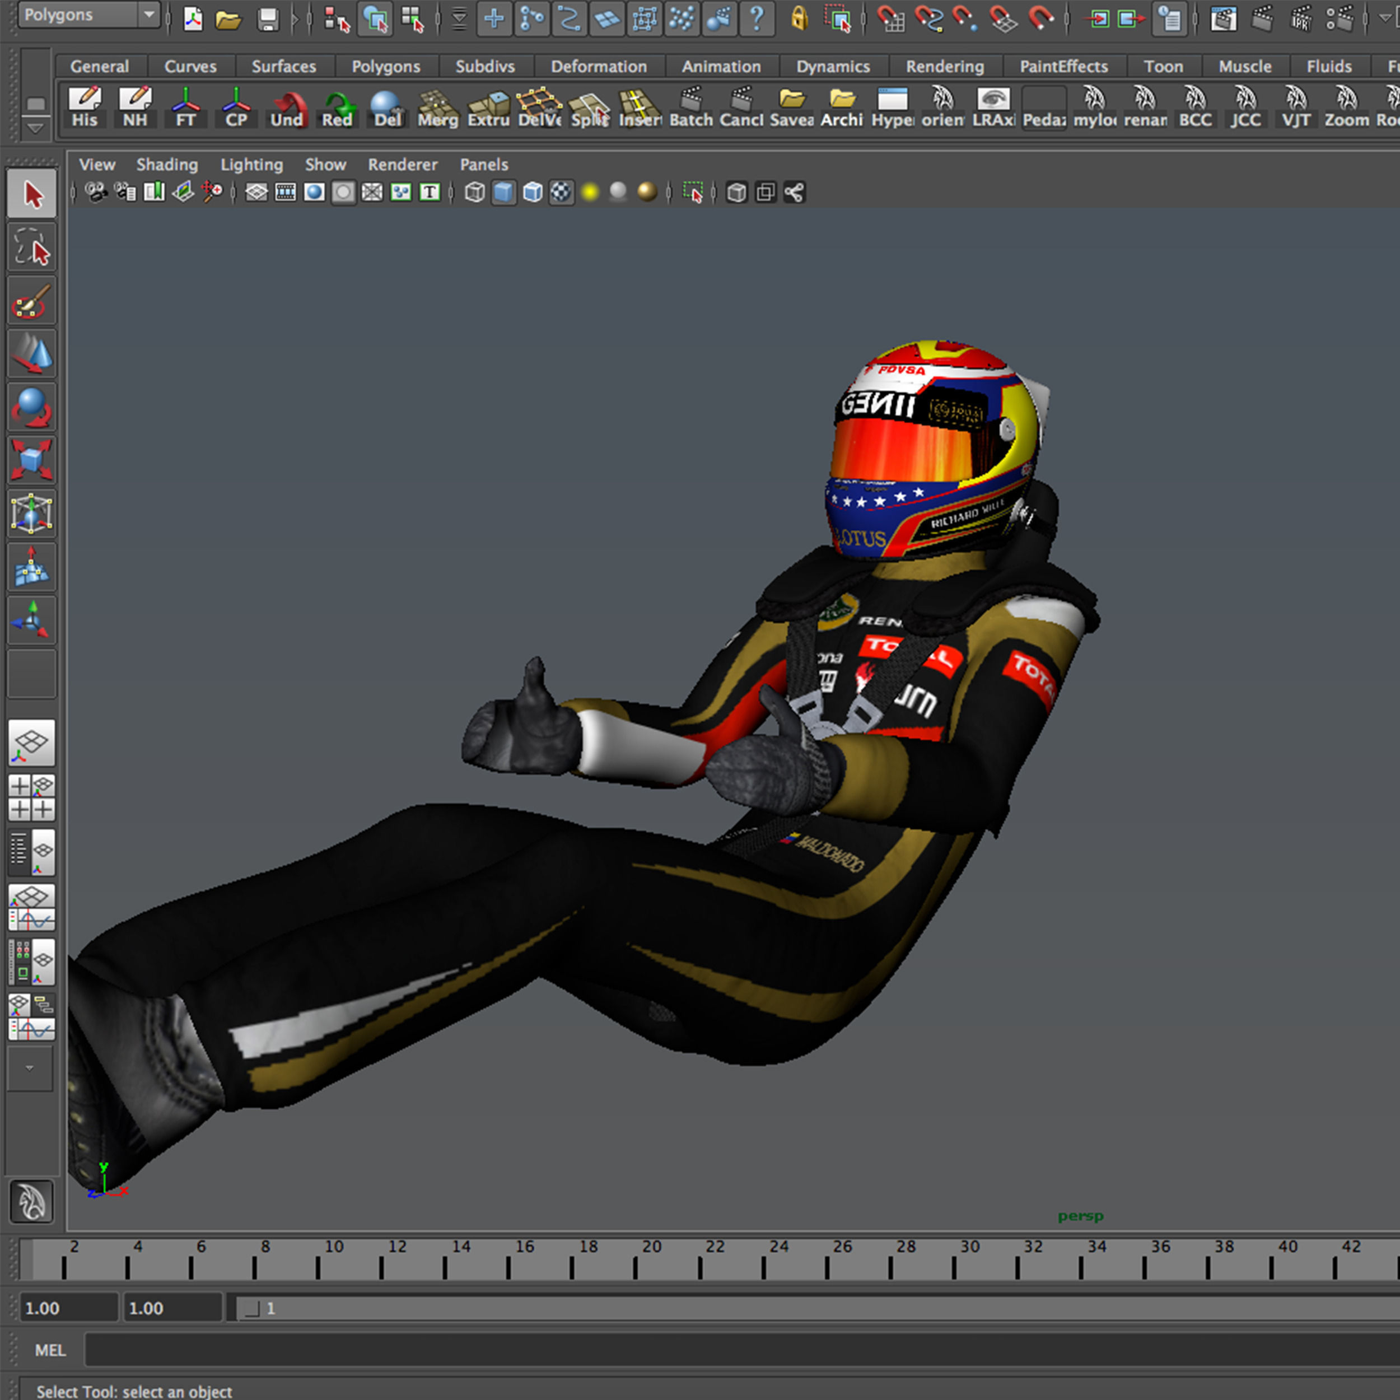This screenshot has width=1400, height=1400.
Task: Choose Persp/Outliner layout
Action: (x=32, y=853)
